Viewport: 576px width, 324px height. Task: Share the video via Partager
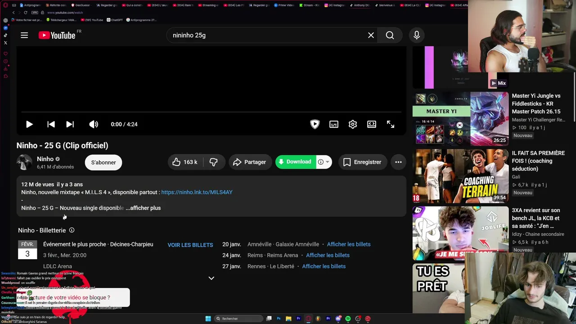[x=250, y=162]
